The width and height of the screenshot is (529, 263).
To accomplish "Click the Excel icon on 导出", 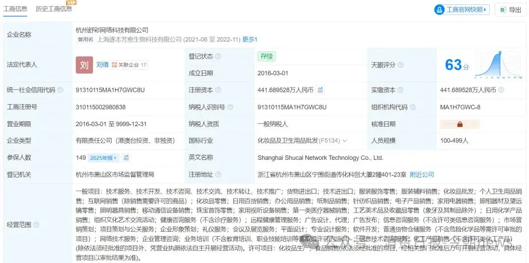I will 503,10.
